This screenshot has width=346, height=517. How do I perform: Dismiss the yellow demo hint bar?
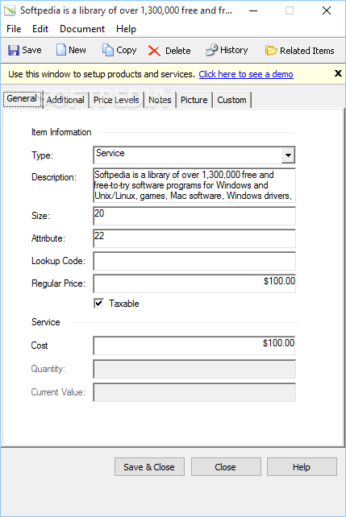(x=338, y=73)
